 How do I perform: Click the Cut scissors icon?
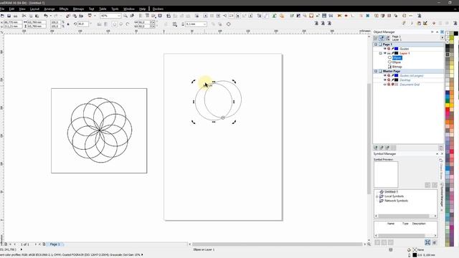coord(24,16)
